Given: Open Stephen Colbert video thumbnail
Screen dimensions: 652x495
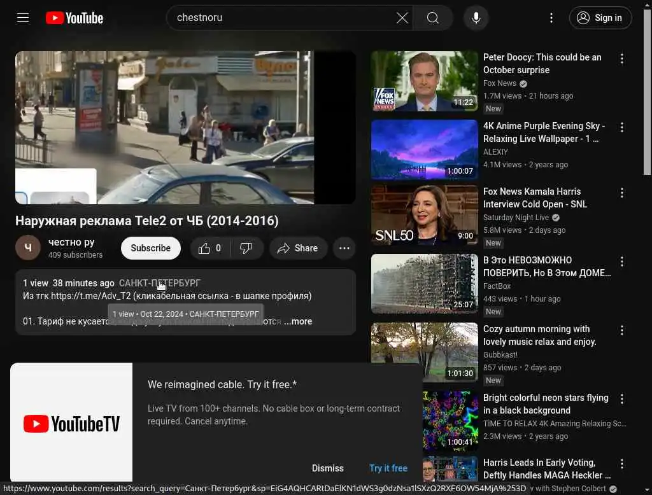Looking at the screenshot, I should (450, 470).
